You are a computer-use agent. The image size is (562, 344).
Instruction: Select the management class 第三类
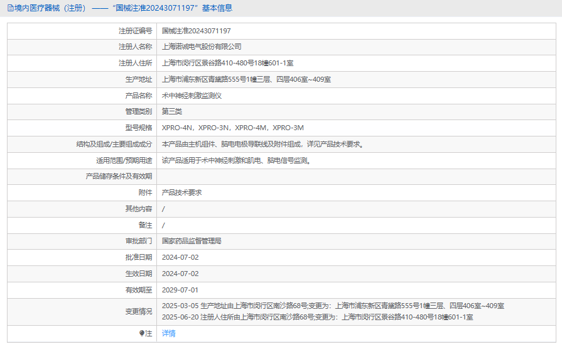coord(171,111)
